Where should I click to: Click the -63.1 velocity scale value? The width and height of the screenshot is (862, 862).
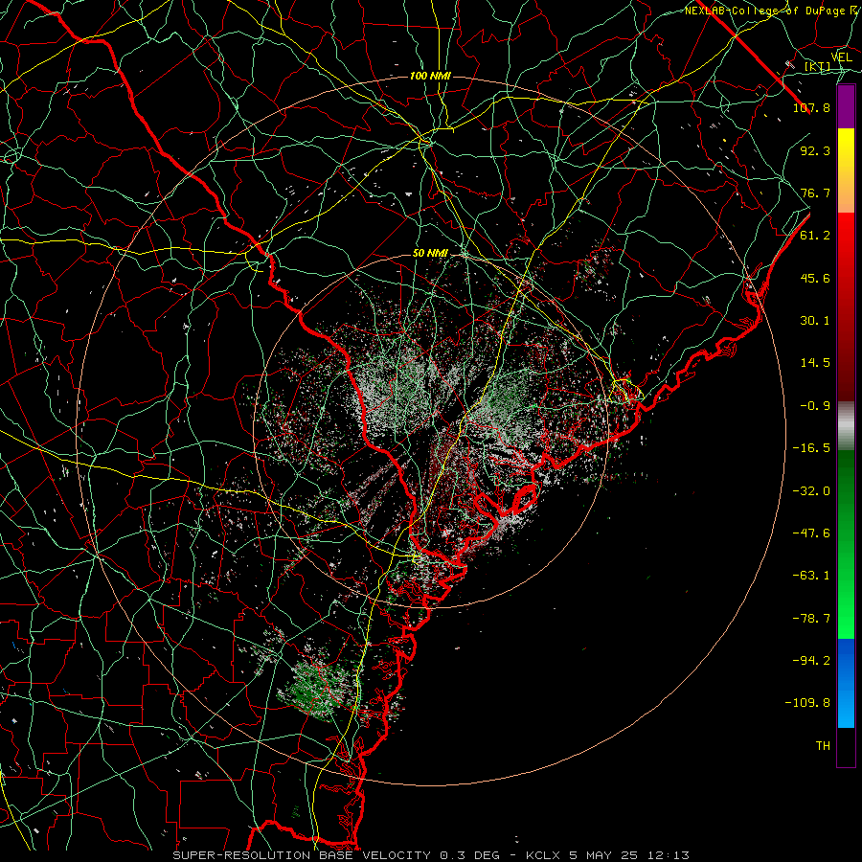811,576
